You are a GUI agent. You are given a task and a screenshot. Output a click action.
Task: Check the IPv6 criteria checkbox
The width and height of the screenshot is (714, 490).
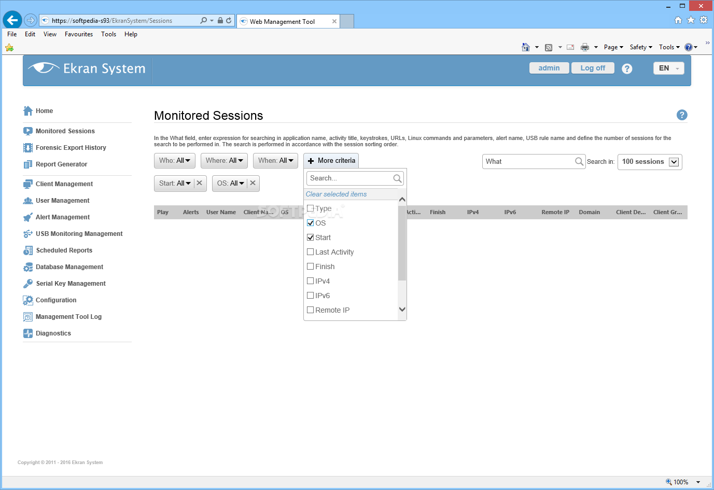tap(311, 296)
